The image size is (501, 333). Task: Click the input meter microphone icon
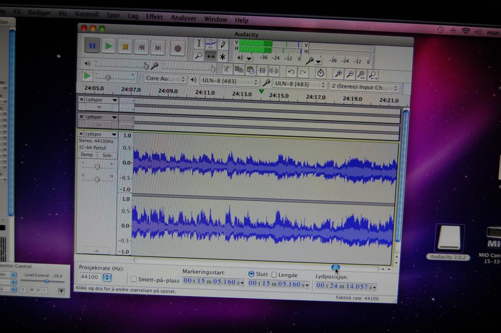click(309, 61)
